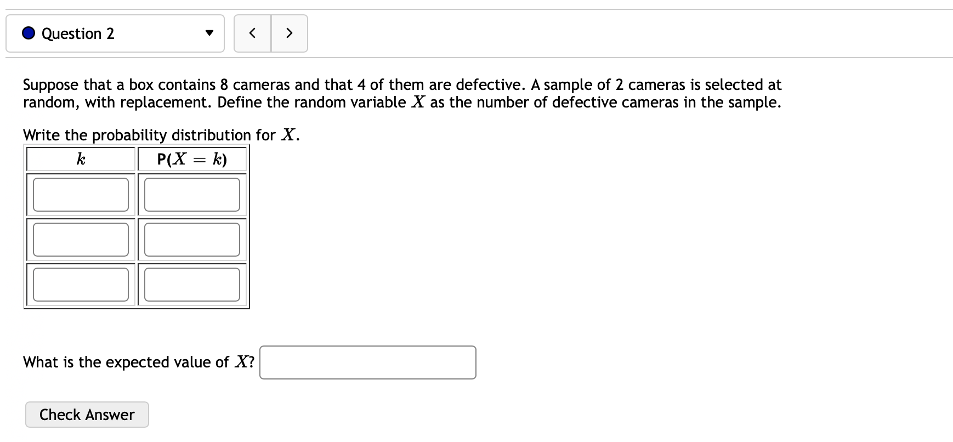Click the P(X = k) column header
The width and height of the screenshot is (953, 442).
(192, 159)
